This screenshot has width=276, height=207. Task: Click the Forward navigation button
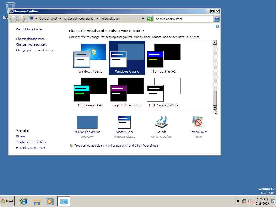click(x=21, y=19)
